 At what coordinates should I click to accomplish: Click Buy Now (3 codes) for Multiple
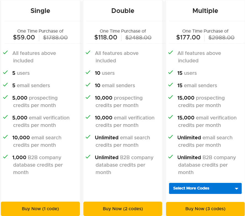(205, 209)
